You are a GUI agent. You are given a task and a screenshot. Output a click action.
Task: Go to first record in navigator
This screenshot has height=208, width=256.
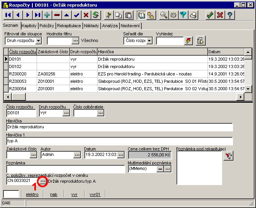[x=8, y=15]
